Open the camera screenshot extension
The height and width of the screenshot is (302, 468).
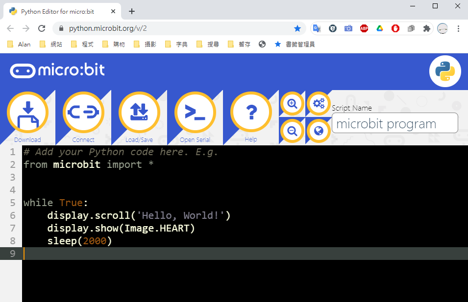pyautogui.click(x=348, y=28)
